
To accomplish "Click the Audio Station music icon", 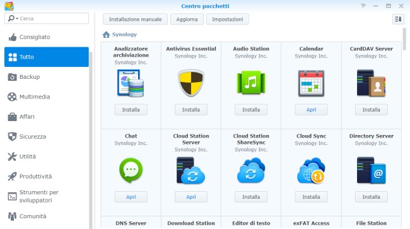I will tap(251, 83).
